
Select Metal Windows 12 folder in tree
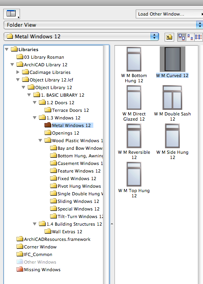pos(69,125)
